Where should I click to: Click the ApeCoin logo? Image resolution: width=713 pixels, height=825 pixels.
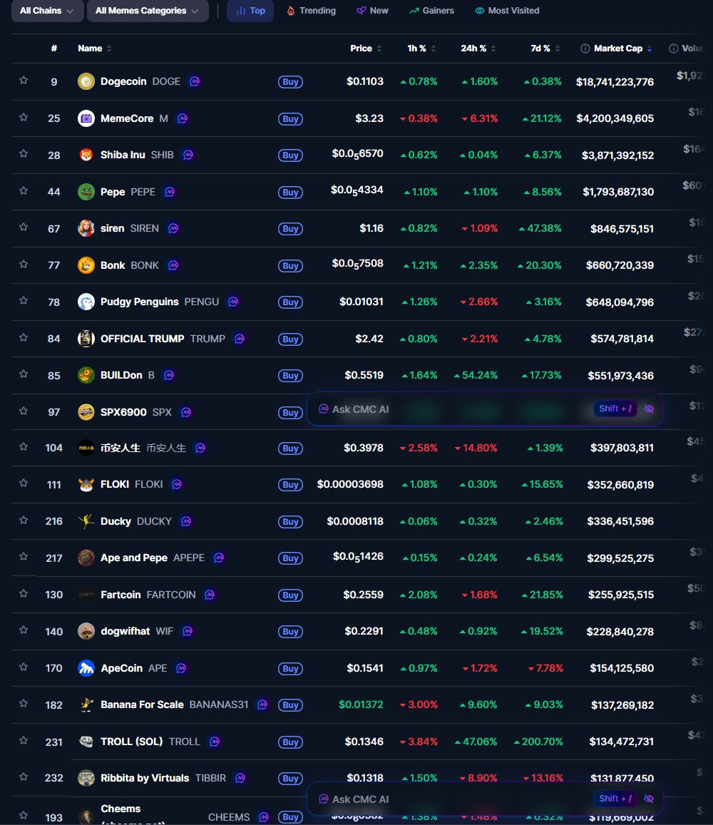point(86,667)
